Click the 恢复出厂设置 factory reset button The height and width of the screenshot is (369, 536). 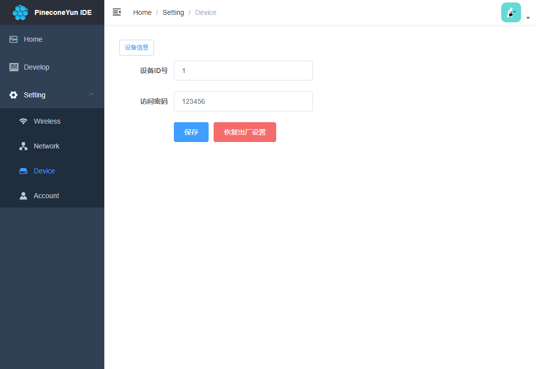point(245,132)
